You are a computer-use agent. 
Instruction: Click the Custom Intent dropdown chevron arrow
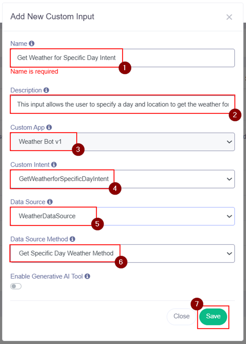[x=229, y=179]
